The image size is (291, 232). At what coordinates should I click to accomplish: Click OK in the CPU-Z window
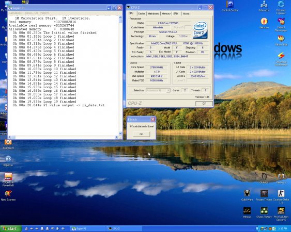(204, 103)
